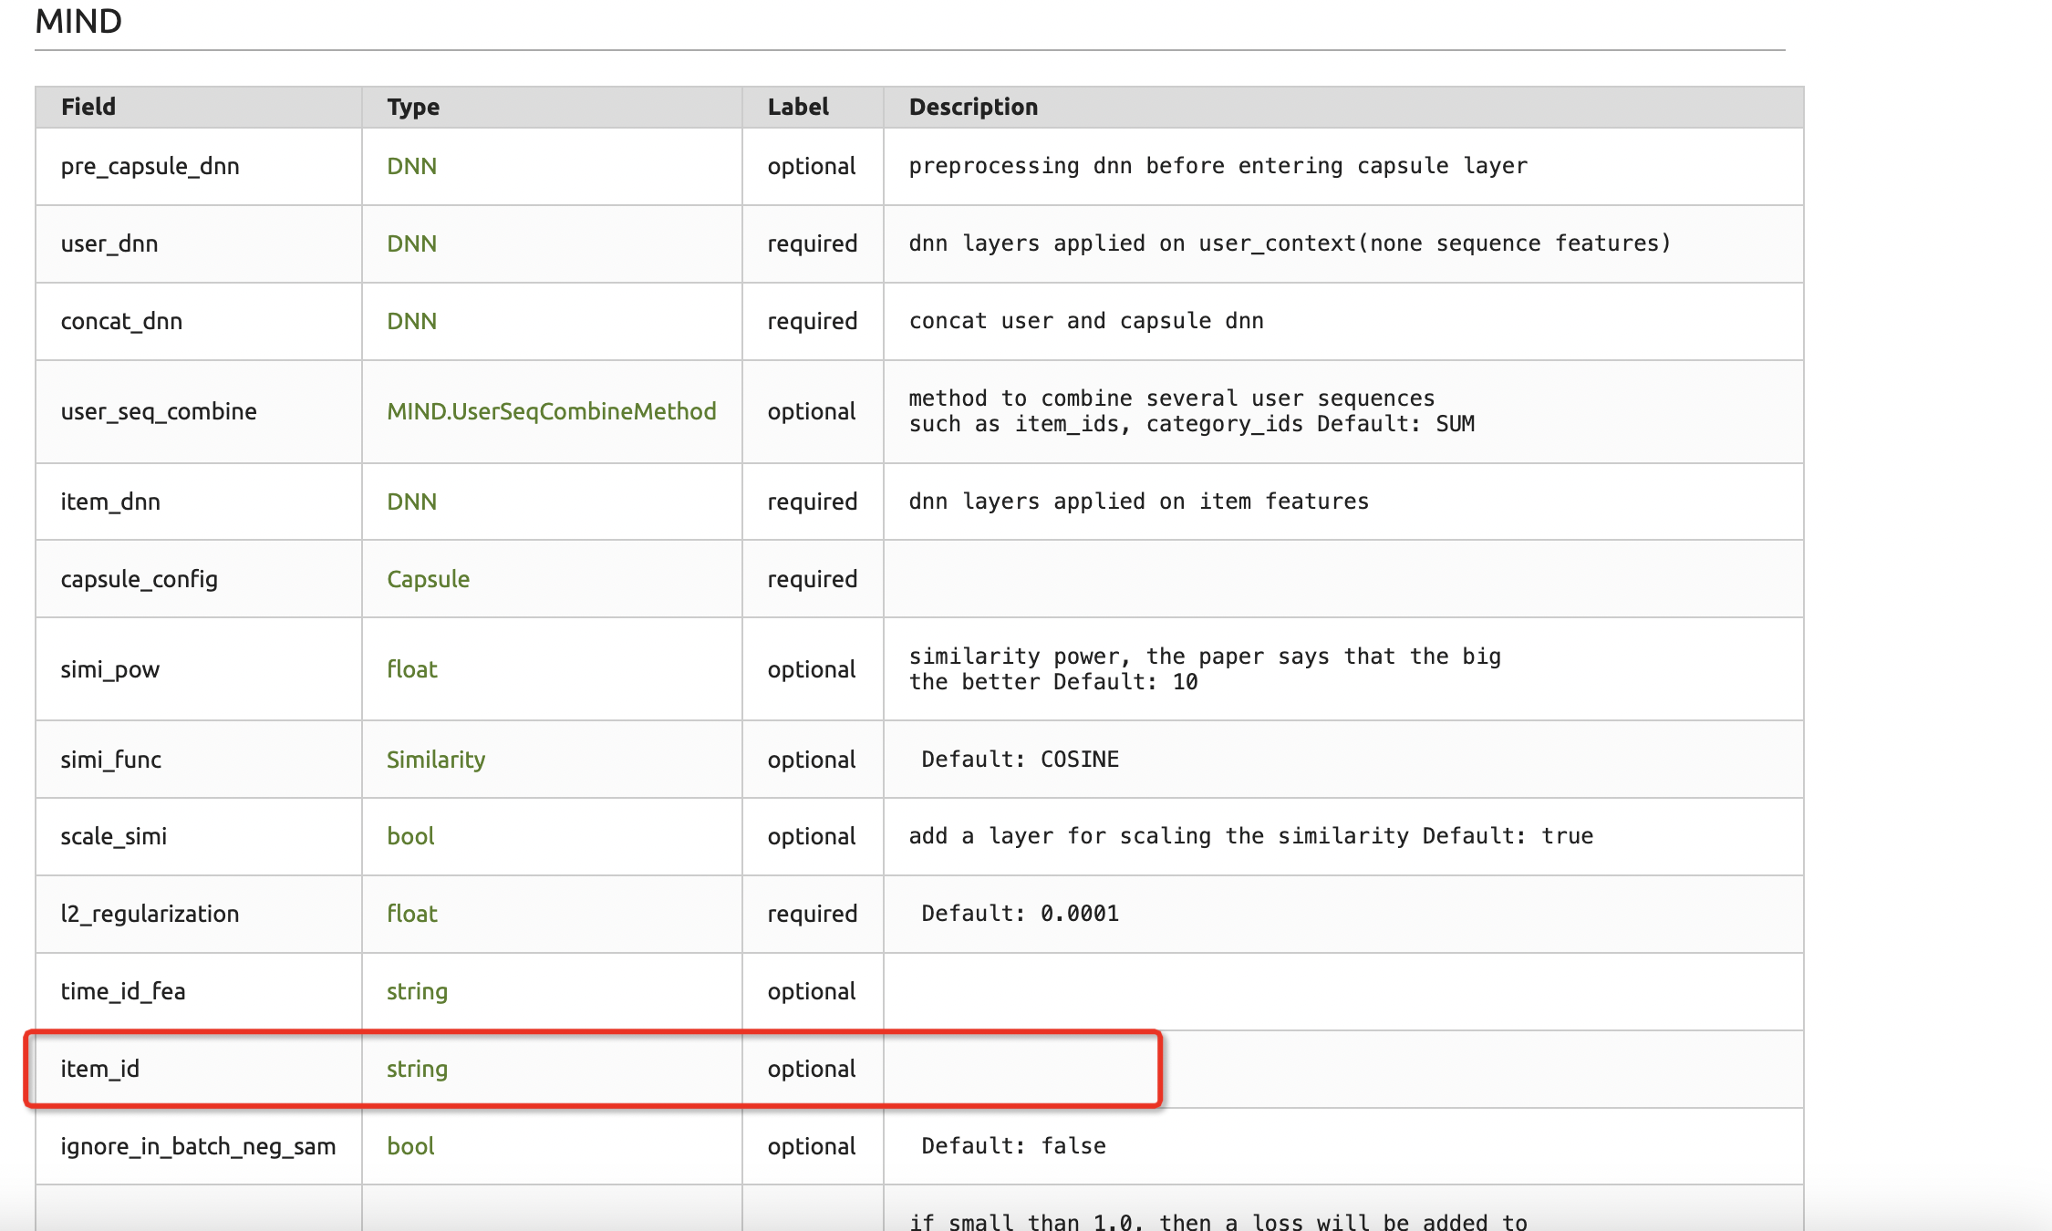Viewport: 2052px width, 1231px height.
Task: Click the DNN link in user_dnn row
Action: [x=411, y=243]
